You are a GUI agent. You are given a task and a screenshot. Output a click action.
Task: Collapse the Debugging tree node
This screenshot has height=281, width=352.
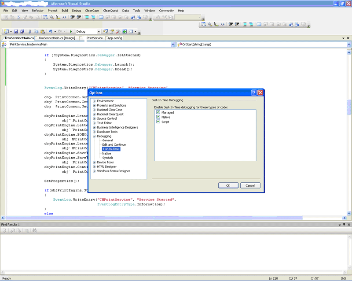click(x=94, y=136)
